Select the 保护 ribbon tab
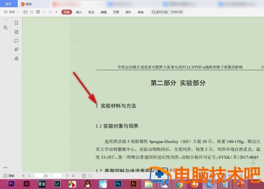The image size is (264, 189). (x=128, y=12)
